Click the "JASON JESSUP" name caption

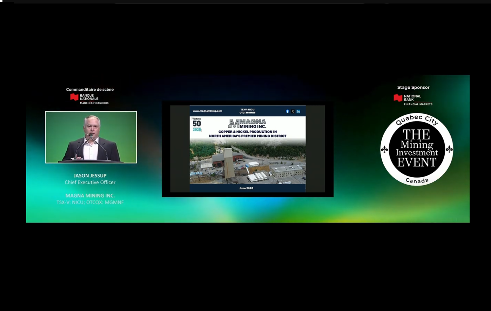[x=90, y=175]
